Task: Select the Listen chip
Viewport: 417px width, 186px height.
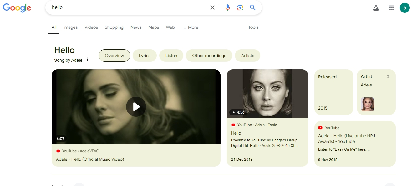Action: 171,56
